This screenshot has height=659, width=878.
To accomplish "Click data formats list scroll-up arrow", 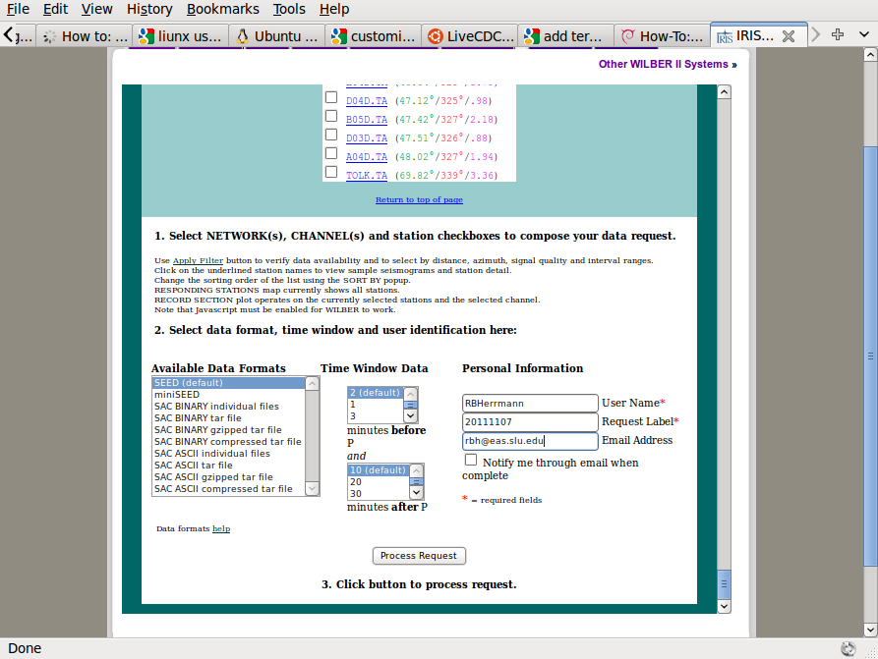I will 312,383.
